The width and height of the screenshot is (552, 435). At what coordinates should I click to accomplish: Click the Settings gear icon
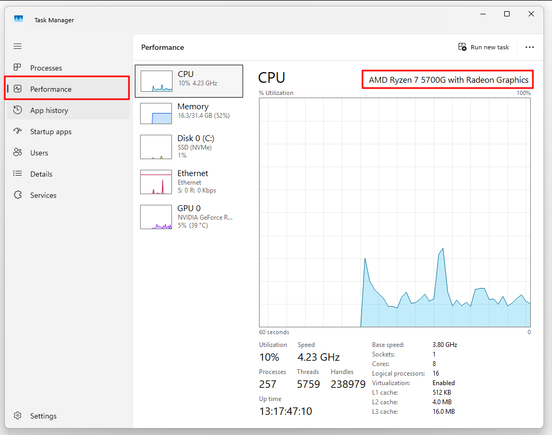18,416
